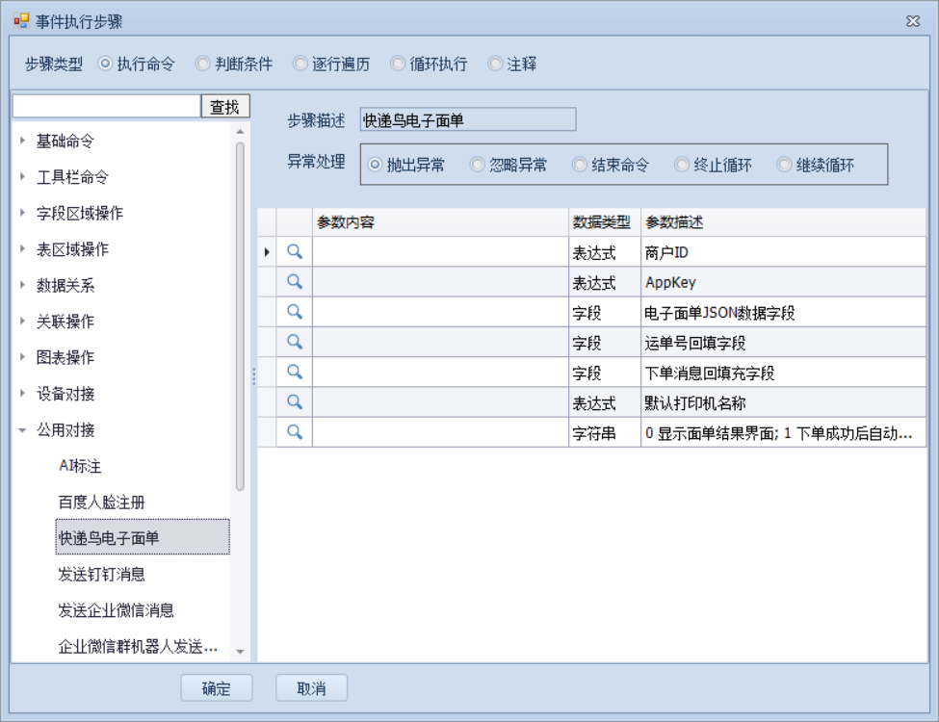Click the command tree vertical scrollbar
939x722 pixels.
(240, 318)
